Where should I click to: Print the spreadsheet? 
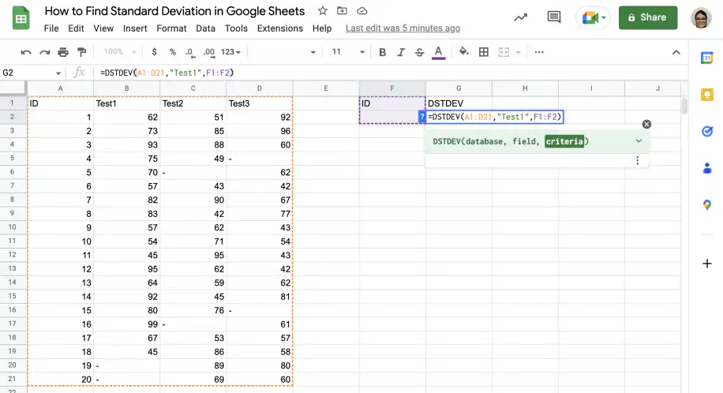[62, 52]
